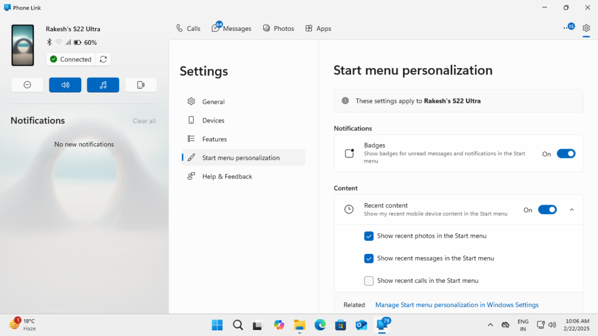Open phone screen mirroring
The image size is (598, 336).
click(x=141, y=84)
